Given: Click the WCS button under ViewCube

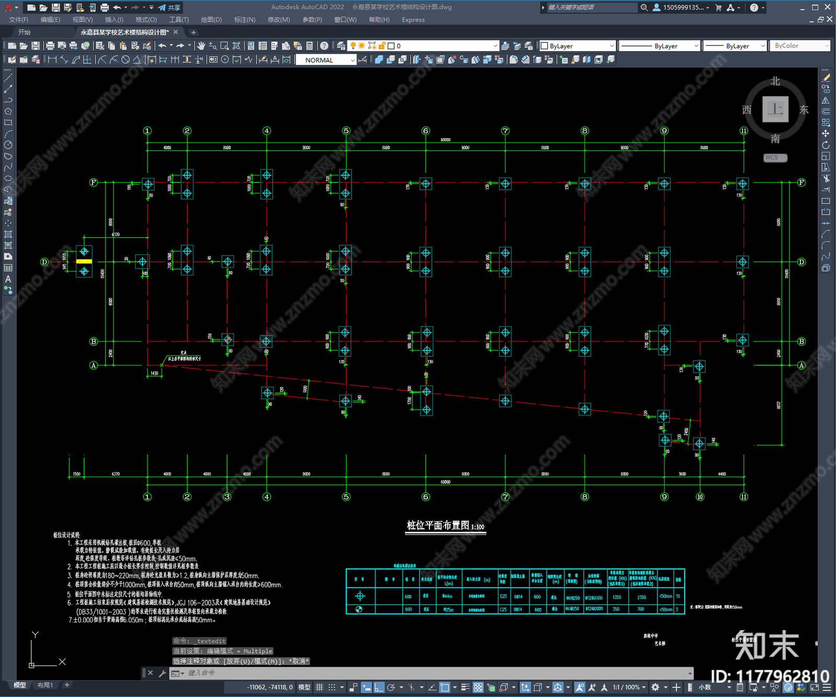Looking at the screenshot, I should click(x=775, y=158).
